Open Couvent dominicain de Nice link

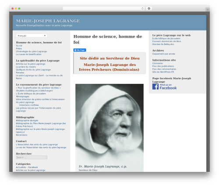[x=166, y=41]
